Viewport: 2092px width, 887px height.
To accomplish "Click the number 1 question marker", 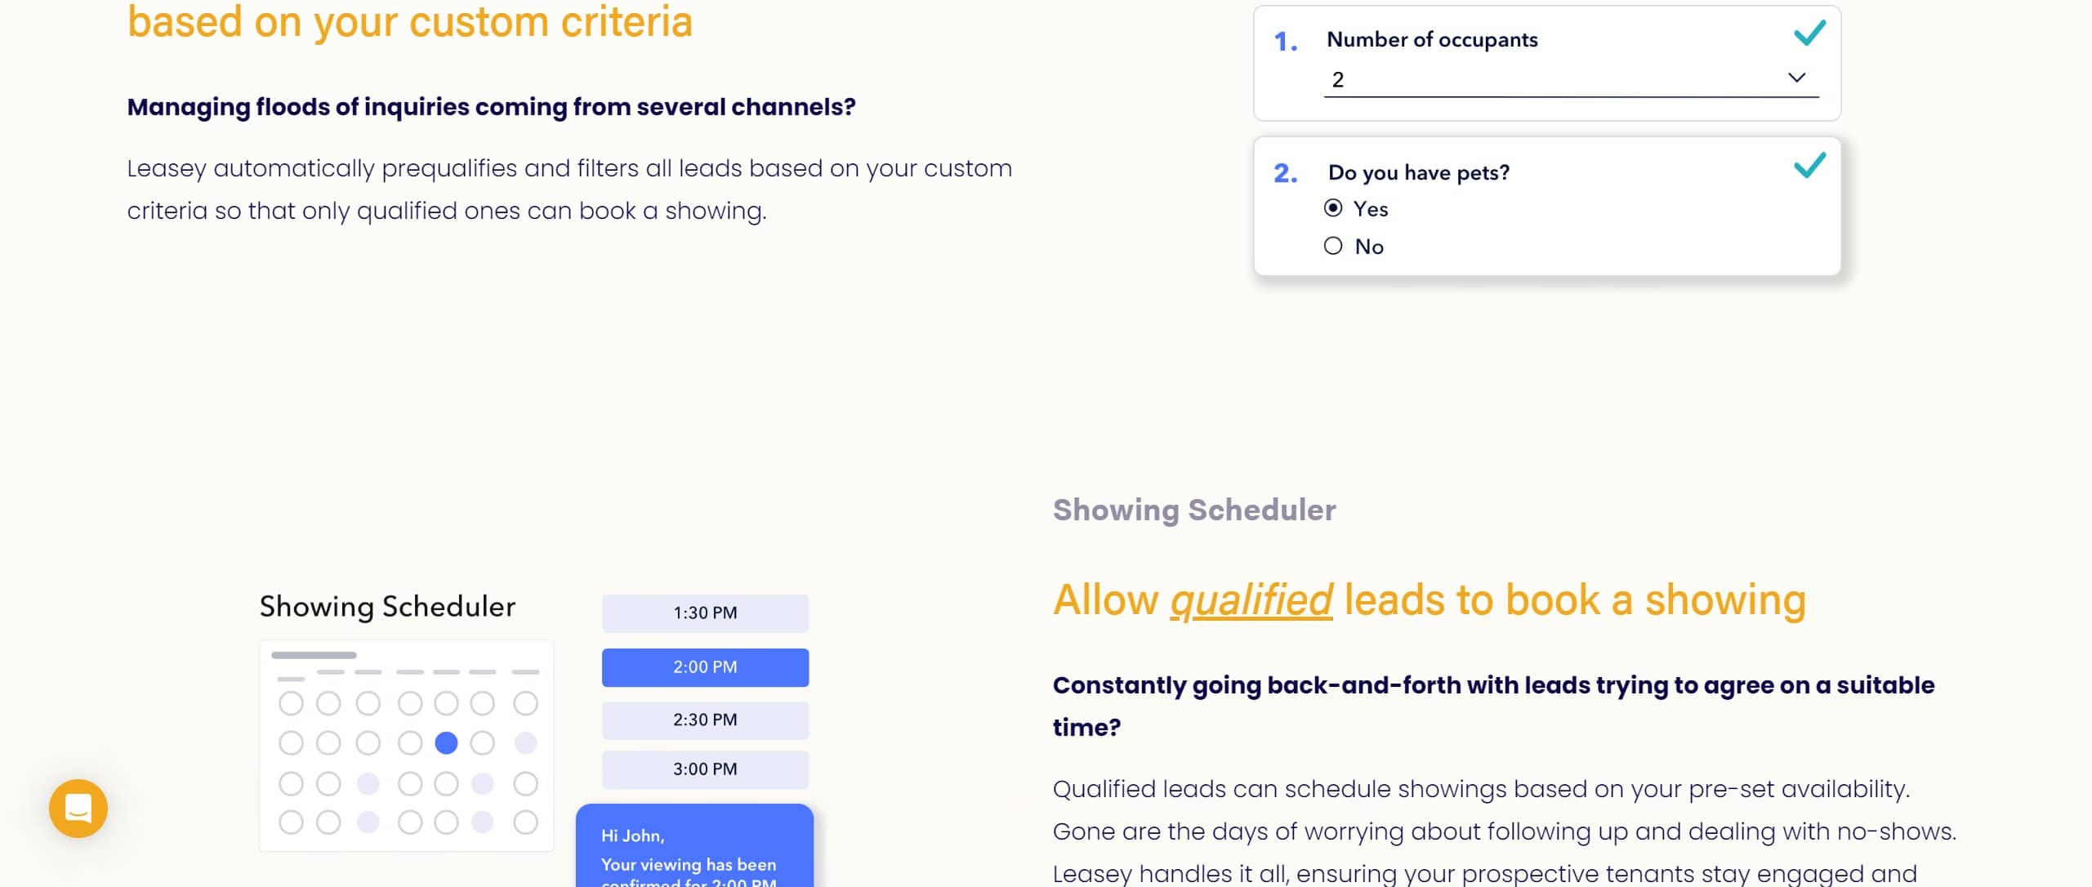I will pyautogui.click(x=1285, y=42).
